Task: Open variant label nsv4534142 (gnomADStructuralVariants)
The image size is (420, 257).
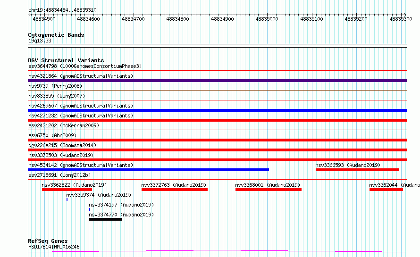Action: (81, 165)
